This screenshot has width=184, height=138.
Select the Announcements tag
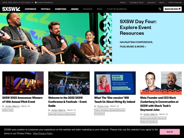coord(148,118)
